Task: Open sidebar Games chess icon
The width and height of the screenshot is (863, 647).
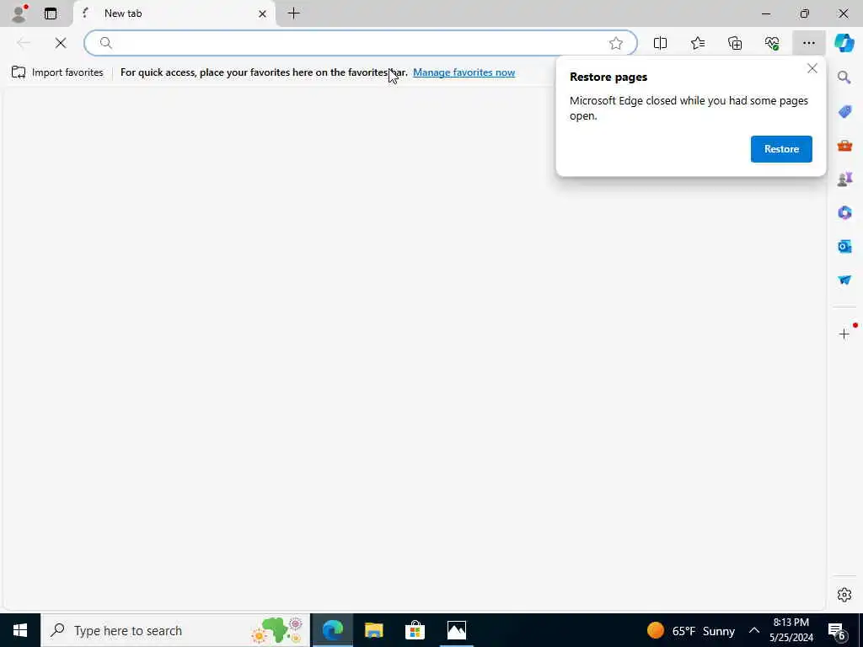Action: [844, 179]
